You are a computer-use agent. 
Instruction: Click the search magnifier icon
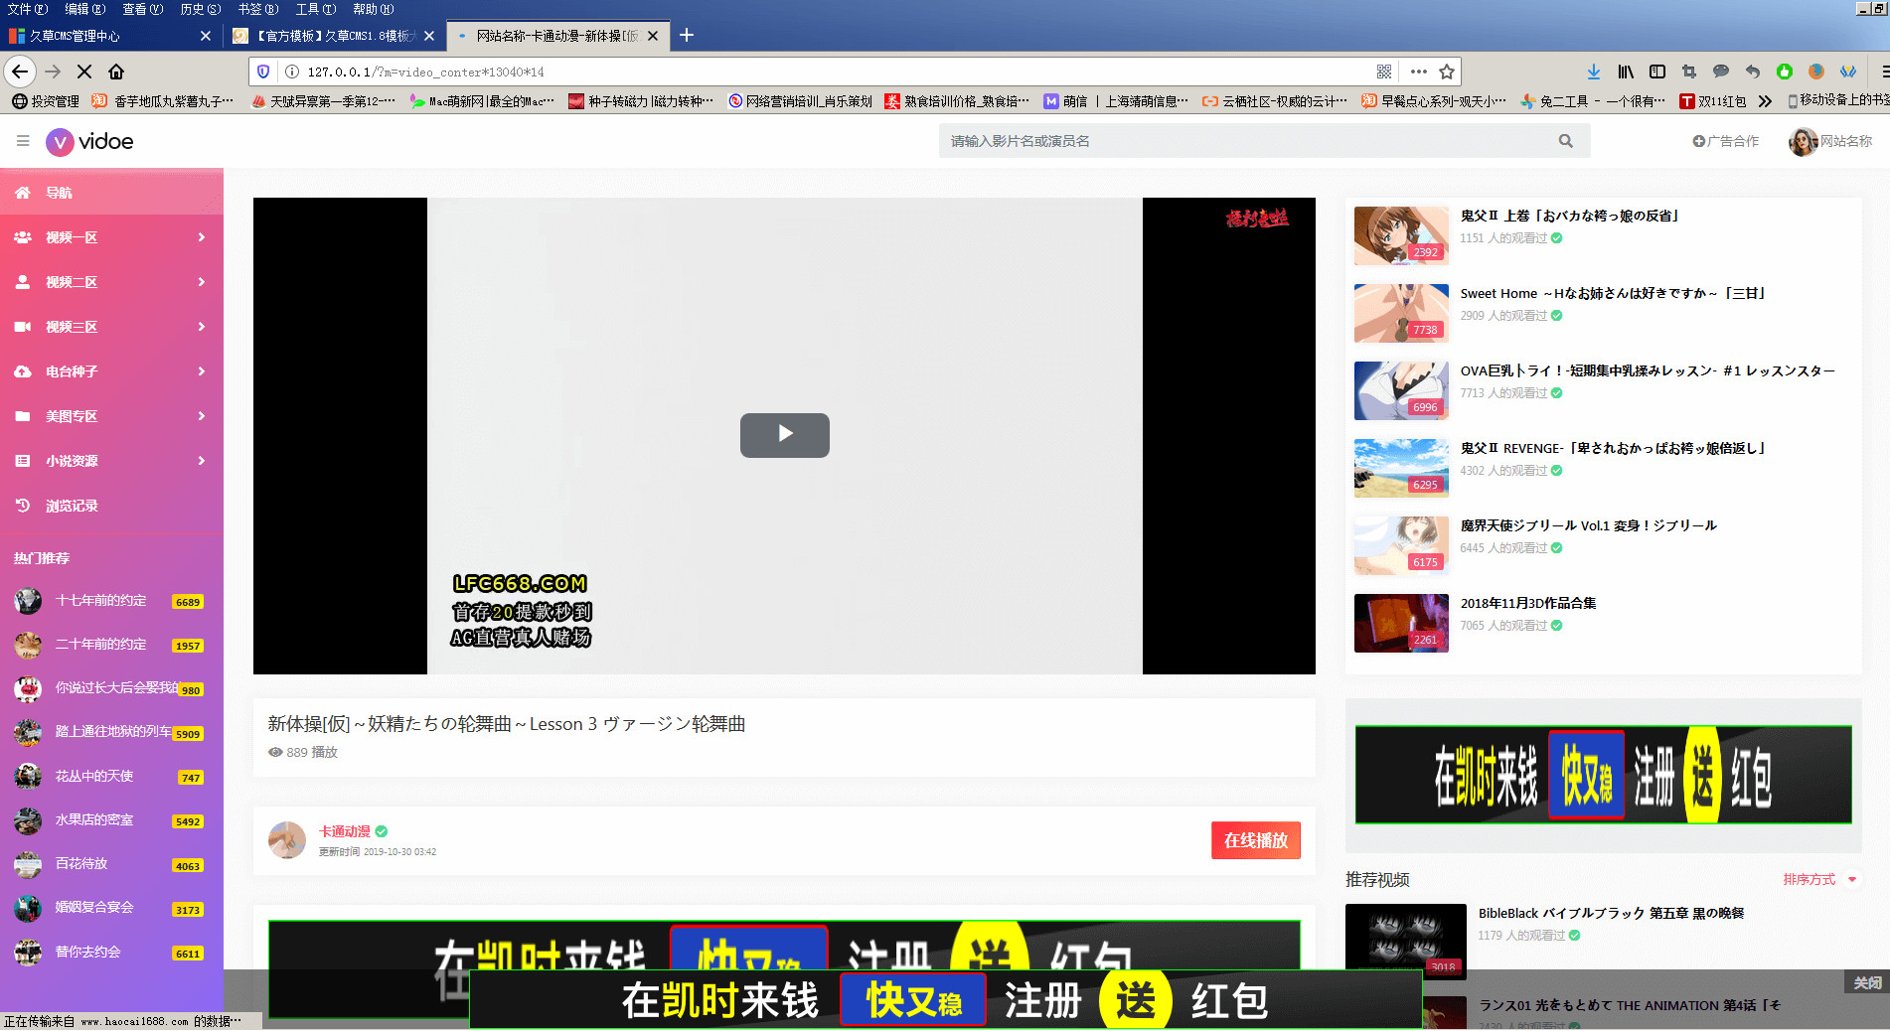pyautogui.click(x=1566, y=141)
